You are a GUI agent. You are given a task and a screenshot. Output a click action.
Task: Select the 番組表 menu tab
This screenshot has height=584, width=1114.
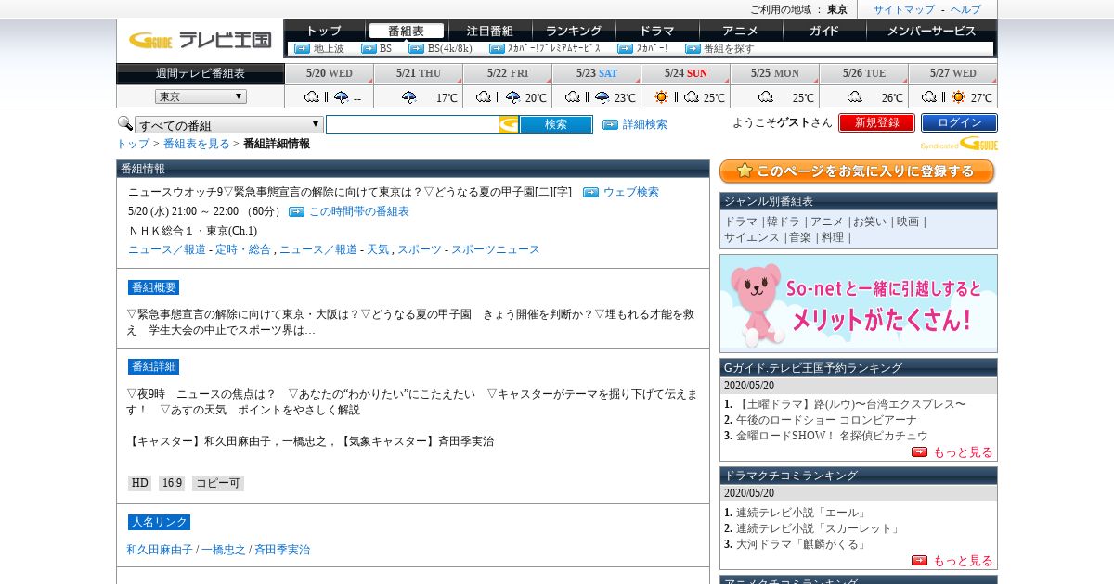point(406,31)
